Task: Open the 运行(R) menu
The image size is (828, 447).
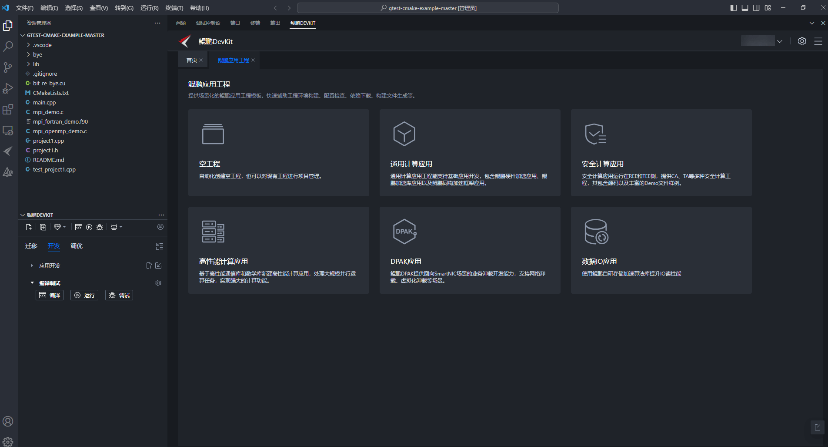Action: 150,8
